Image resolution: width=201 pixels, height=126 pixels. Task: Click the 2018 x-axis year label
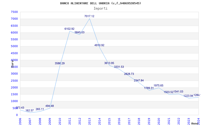pos(139,121)
